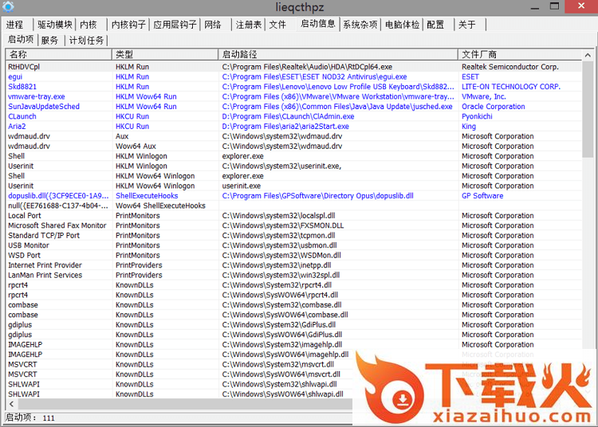Maximize the lieqcthpz window
The height and width of the screenshot is (427, 598).
pos(554,6)
